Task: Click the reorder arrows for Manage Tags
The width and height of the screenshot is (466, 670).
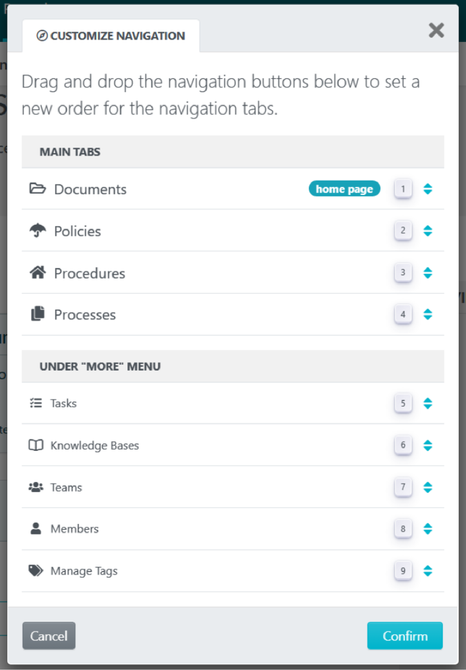Action: (x=428, y=571)
